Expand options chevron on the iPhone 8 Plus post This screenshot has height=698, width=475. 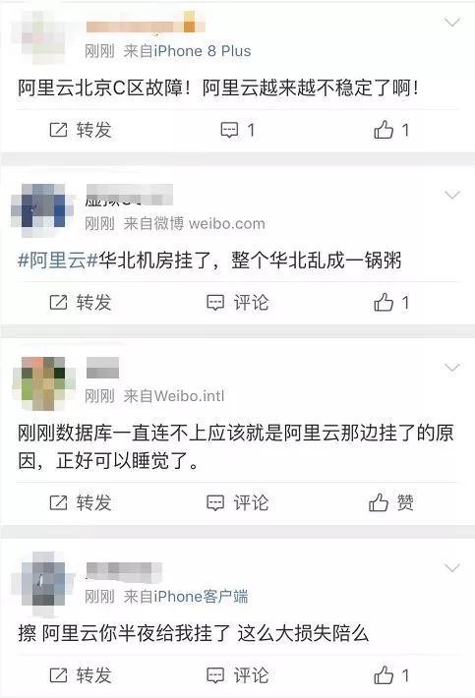pyautogui.click(x=452, y=23)
